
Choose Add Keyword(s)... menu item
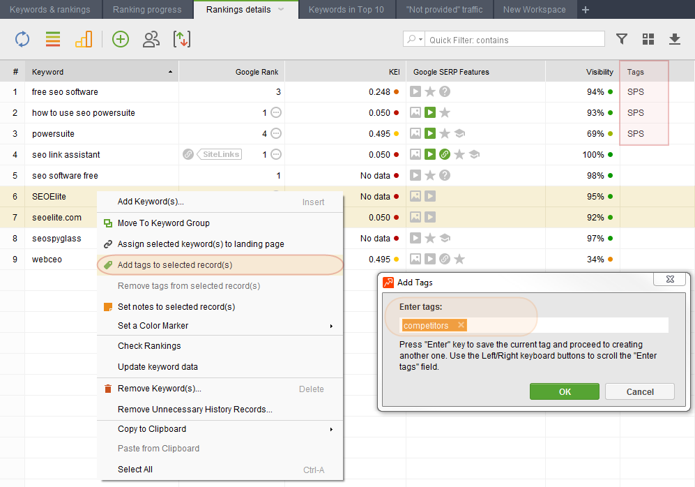(220, 202)
